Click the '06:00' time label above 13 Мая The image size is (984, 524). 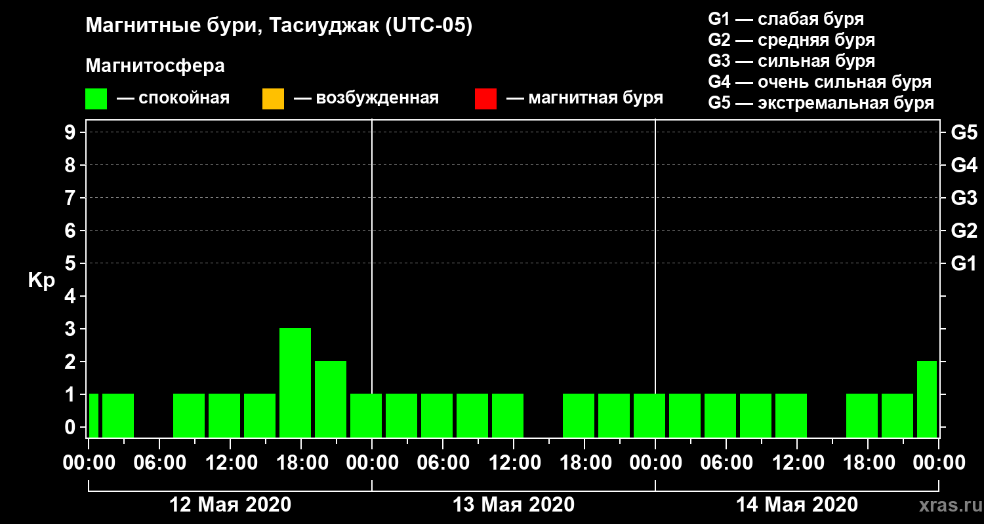click(442, 462)
